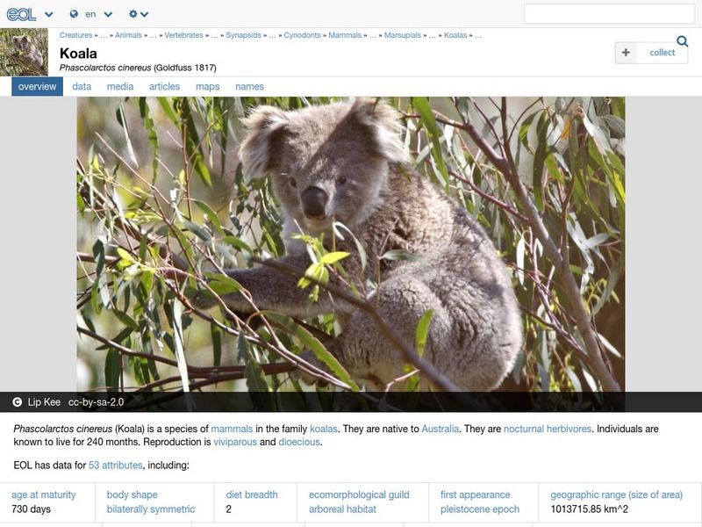
Task: Open search using the magnifying glass icon
Action: (x=682, y=40)
